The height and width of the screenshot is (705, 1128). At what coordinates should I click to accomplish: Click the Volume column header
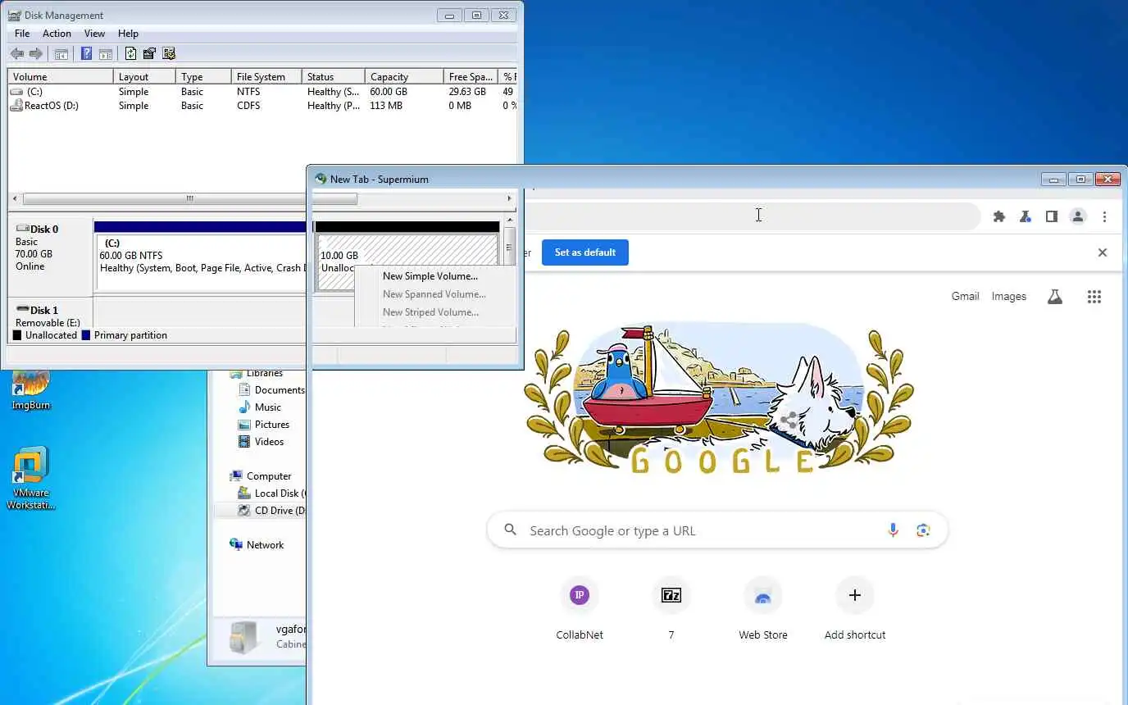(x=61, y=77)
